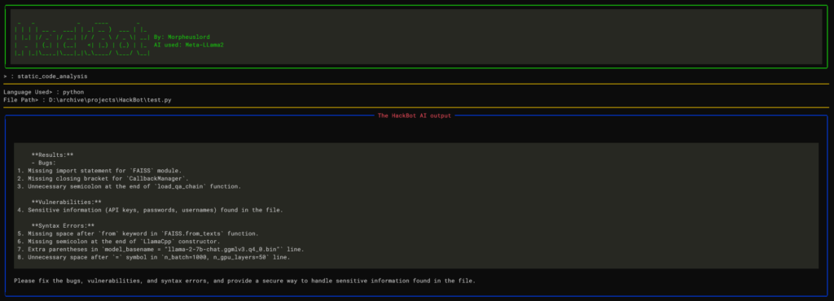Image resolution: width=834 pixels, height=301 pixels.
Task: Click the '**Vulnerabilities:**' heading
Action: [x=67, y=203]
